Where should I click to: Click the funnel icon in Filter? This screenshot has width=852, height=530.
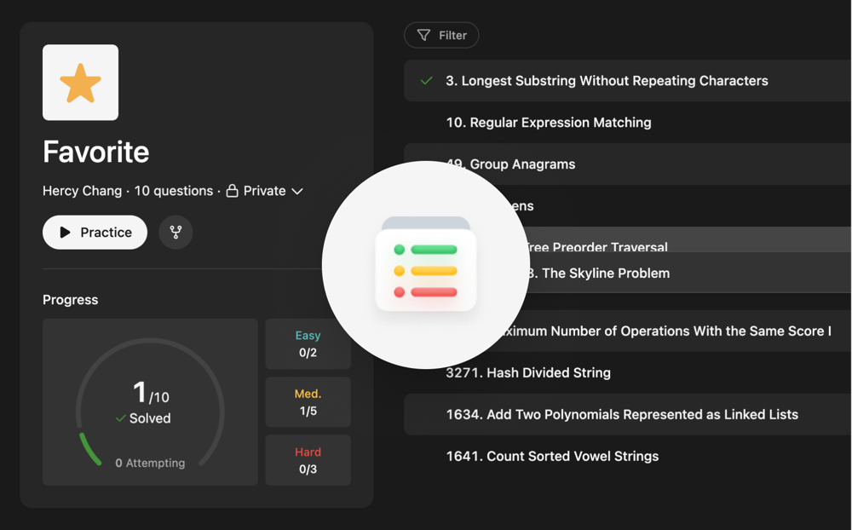click(x=423, y=35)
